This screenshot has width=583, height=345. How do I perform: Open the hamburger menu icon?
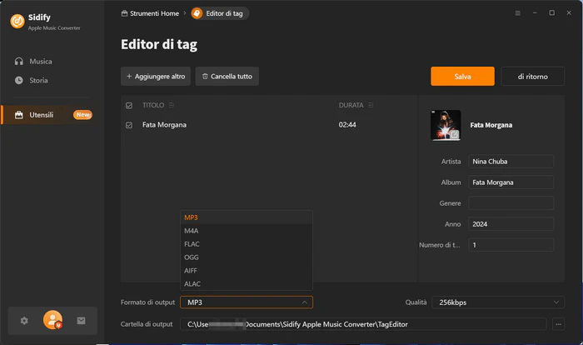click(x=517, y=13)
